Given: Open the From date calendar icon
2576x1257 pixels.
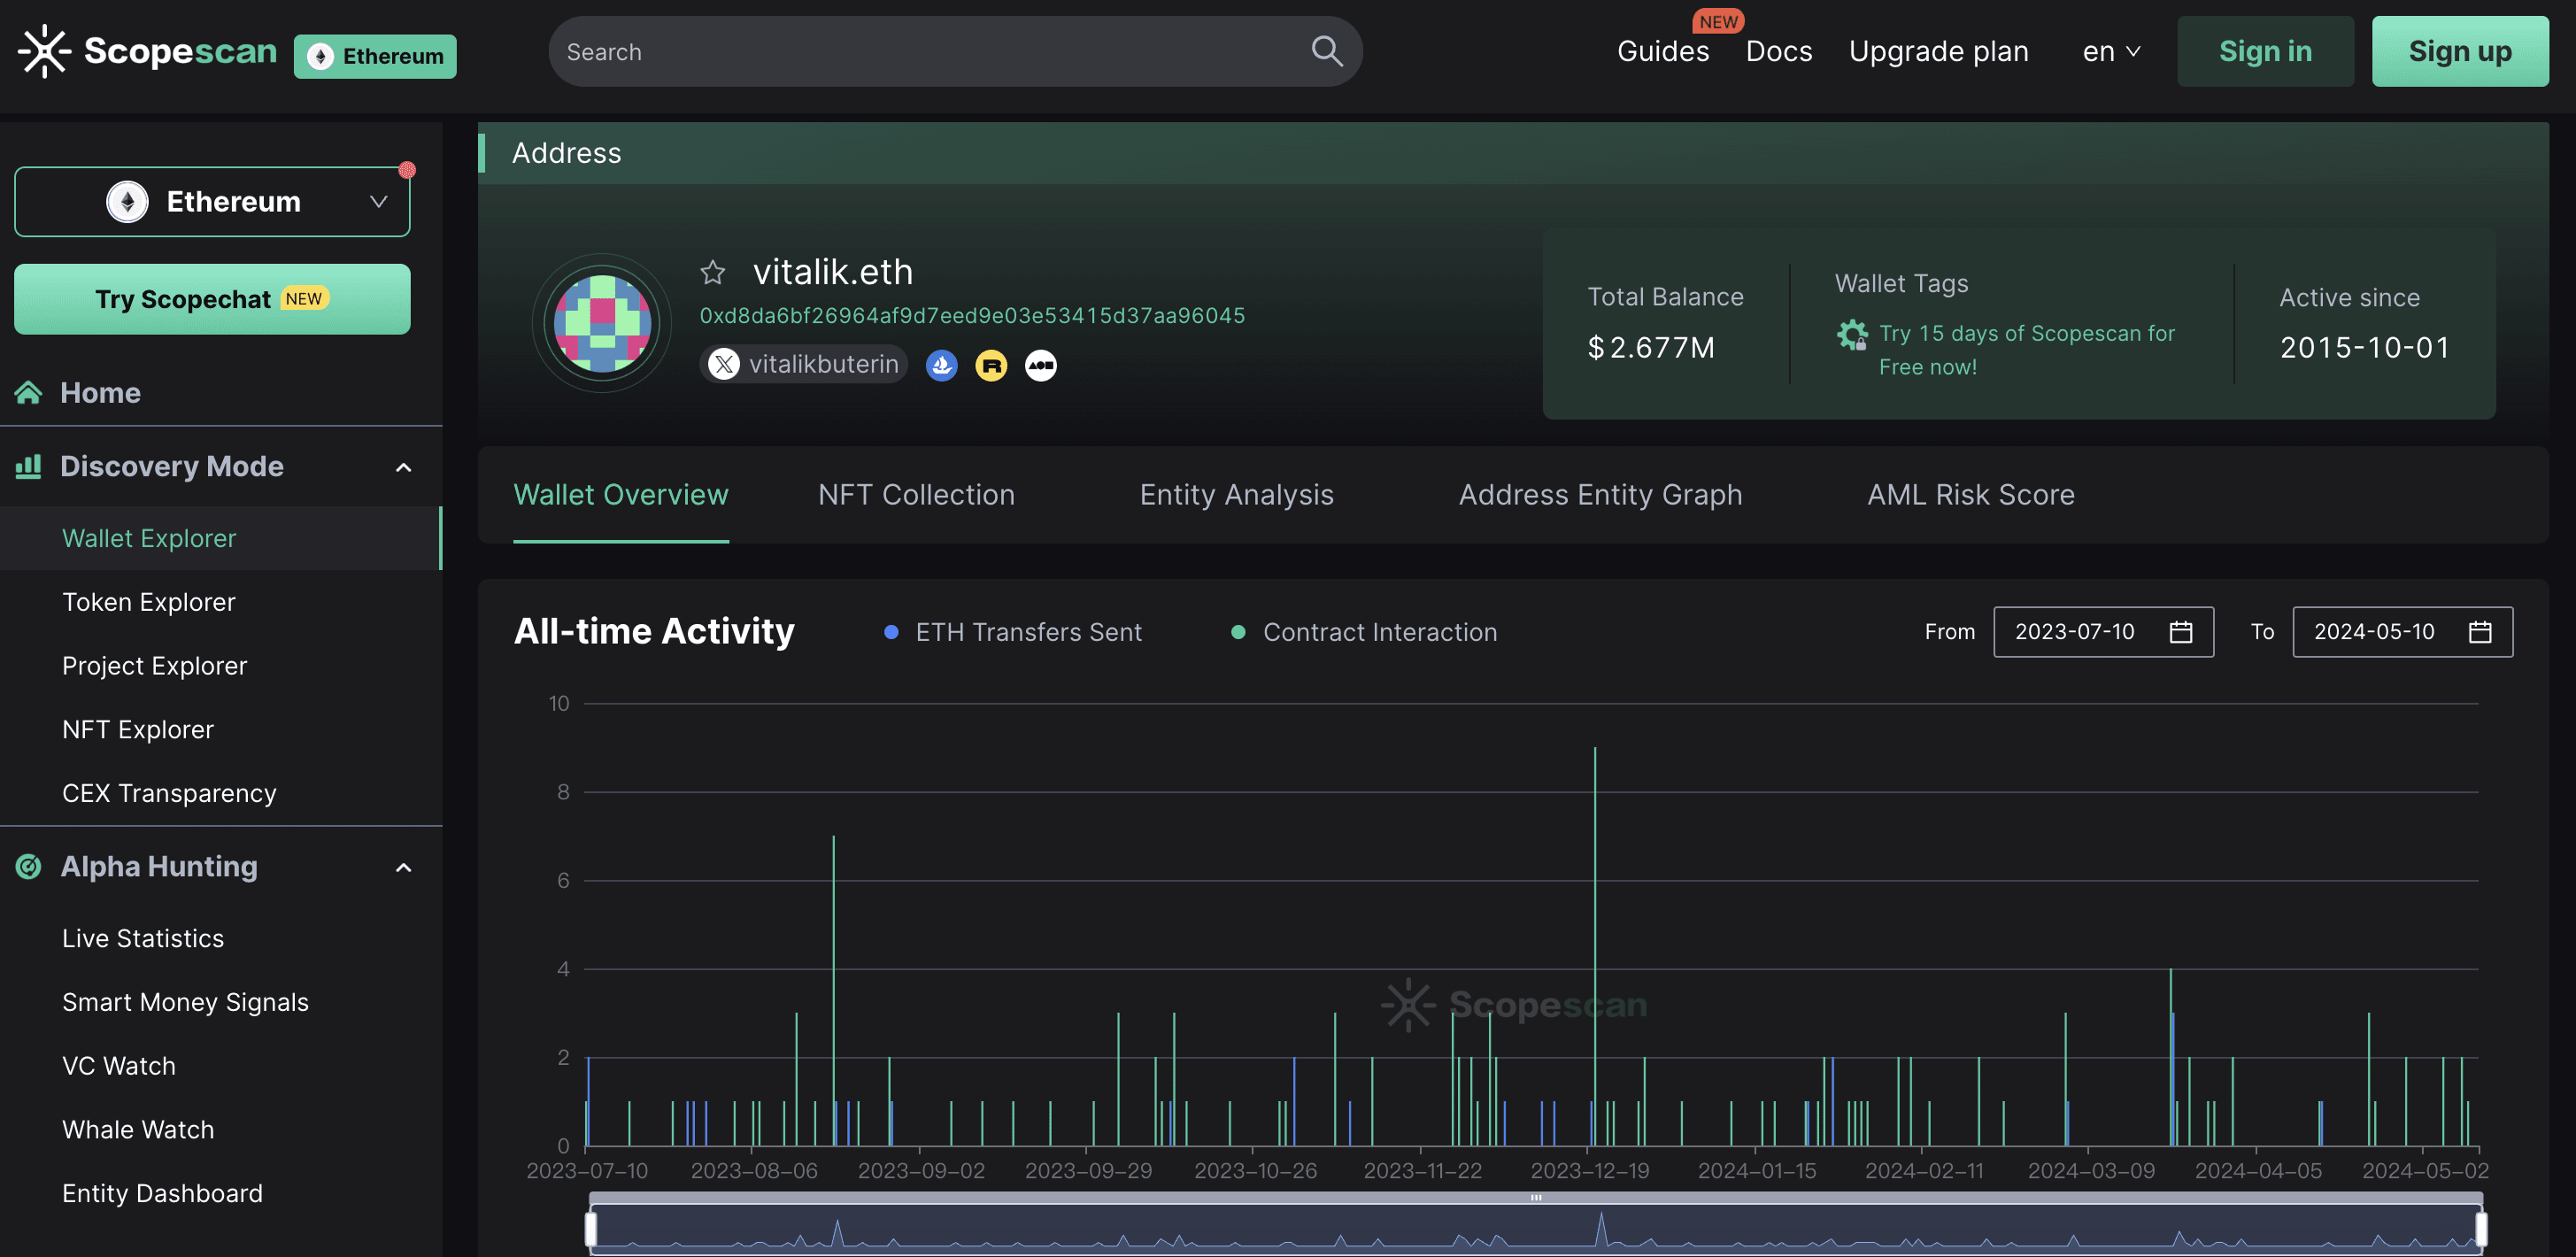Looking at the screenshot, I should 2180,632.
